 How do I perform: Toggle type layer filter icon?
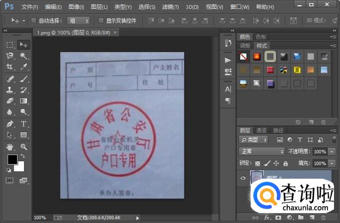click(300, 140)
